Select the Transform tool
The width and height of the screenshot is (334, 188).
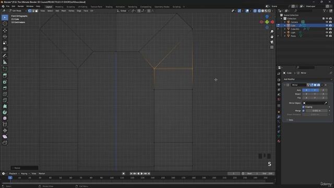[x=5, y=49]
